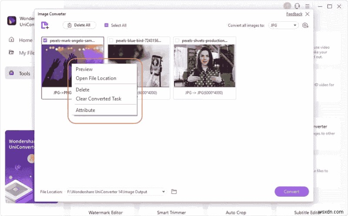348x216 pixels.
Task: Uncheck the pexels-mark-angelo-sam image checkbox
Action: coord(45,40)
